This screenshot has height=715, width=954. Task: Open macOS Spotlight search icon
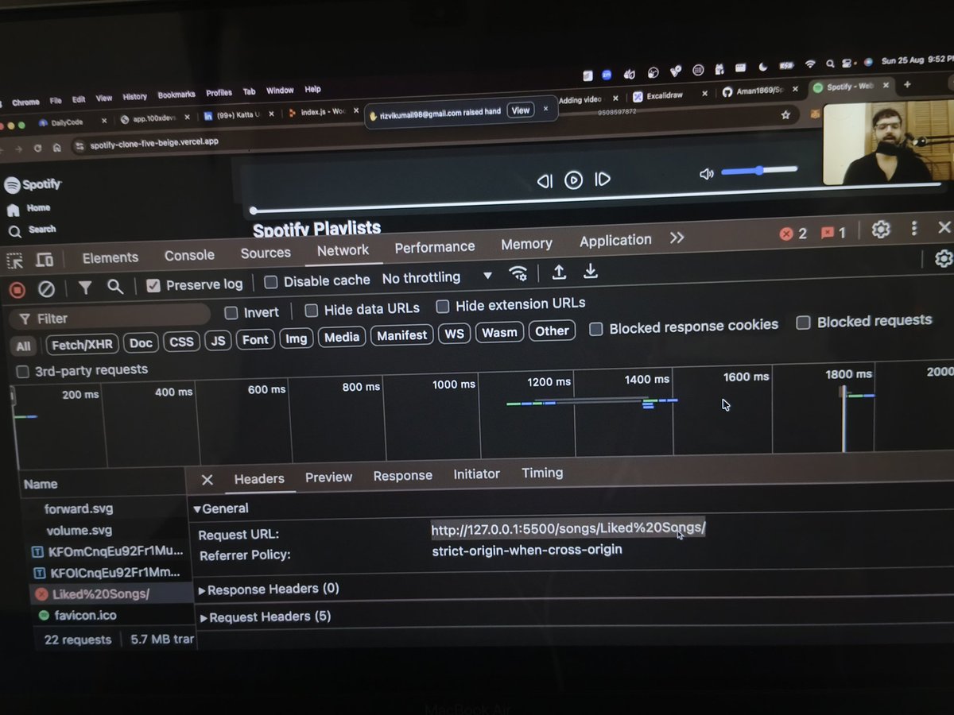(x=829, y=64)
